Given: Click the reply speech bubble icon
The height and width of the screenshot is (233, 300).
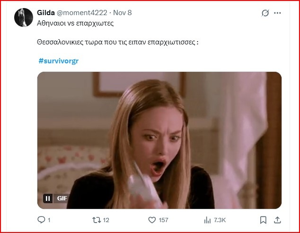Looking at the screenshot, I should (41, 220).
